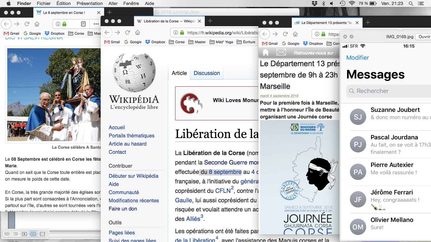Open Spotlight search in the menu bar
431x242 pixels.
pos(411,3)
